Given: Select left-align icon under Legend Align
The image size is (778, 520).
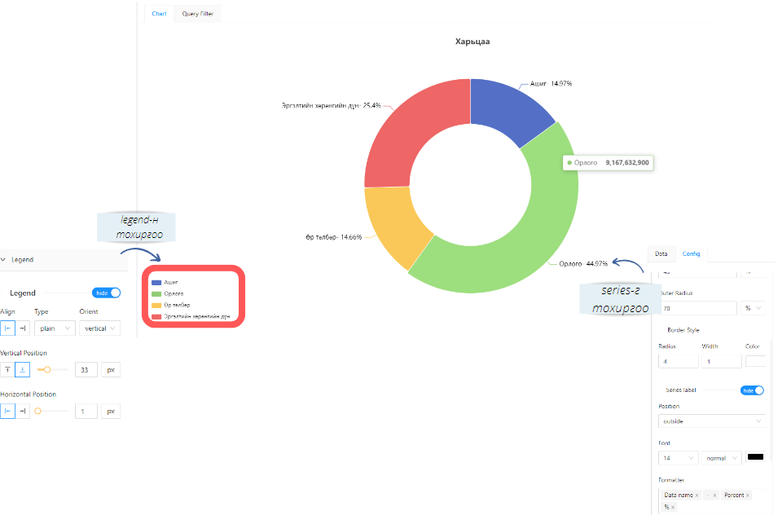Looking at the screenshot, I should click(7, 328).
